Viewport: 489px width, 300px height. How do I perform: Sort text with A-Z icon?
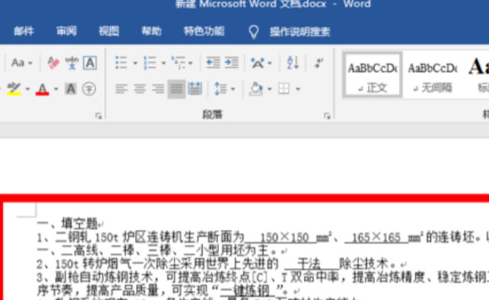293,62
